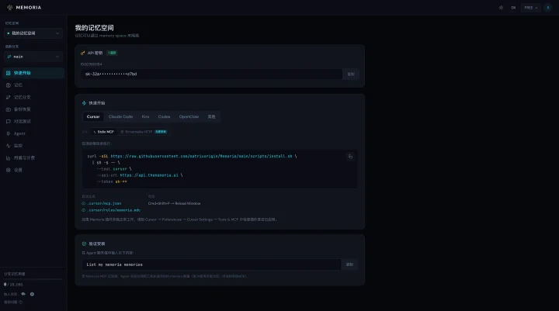This screenshot has width=559, height=311.
Task: Click the 0 / 20,000 usage text
Action: point(13,285)
